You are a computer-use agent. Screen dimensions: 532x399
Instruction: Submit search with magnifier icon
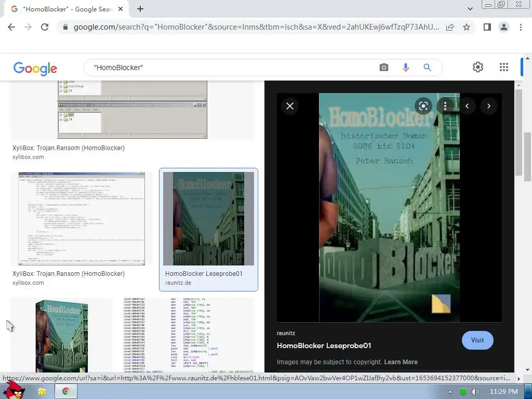pyautogui.click(x=427, y=68)
